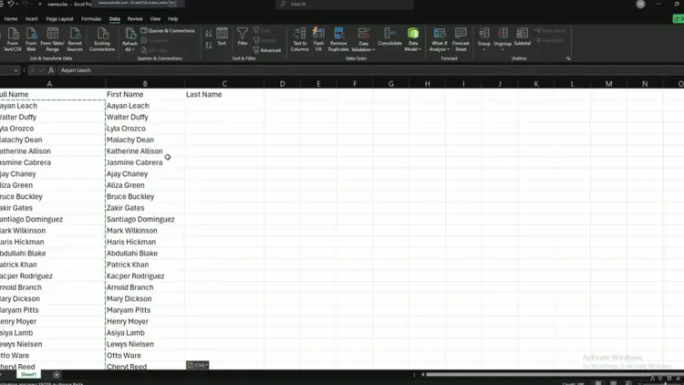Viewport: 684px width, 385px height.
Task: Switch to the Sheet1 tab
Action: (28, 375)
